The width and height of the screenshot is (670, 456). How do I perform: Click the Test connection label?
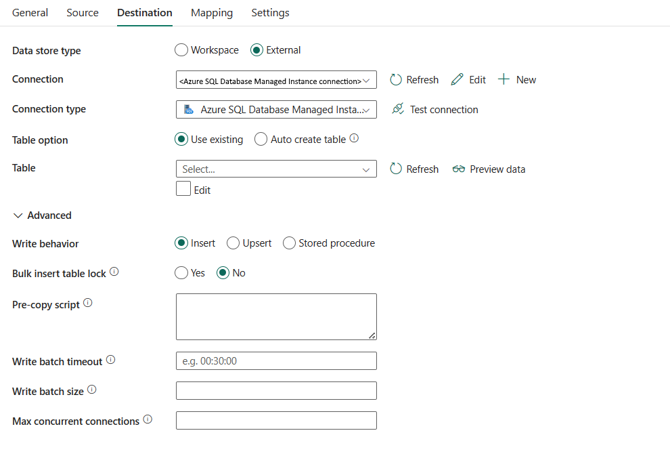(x=444, y=110)
